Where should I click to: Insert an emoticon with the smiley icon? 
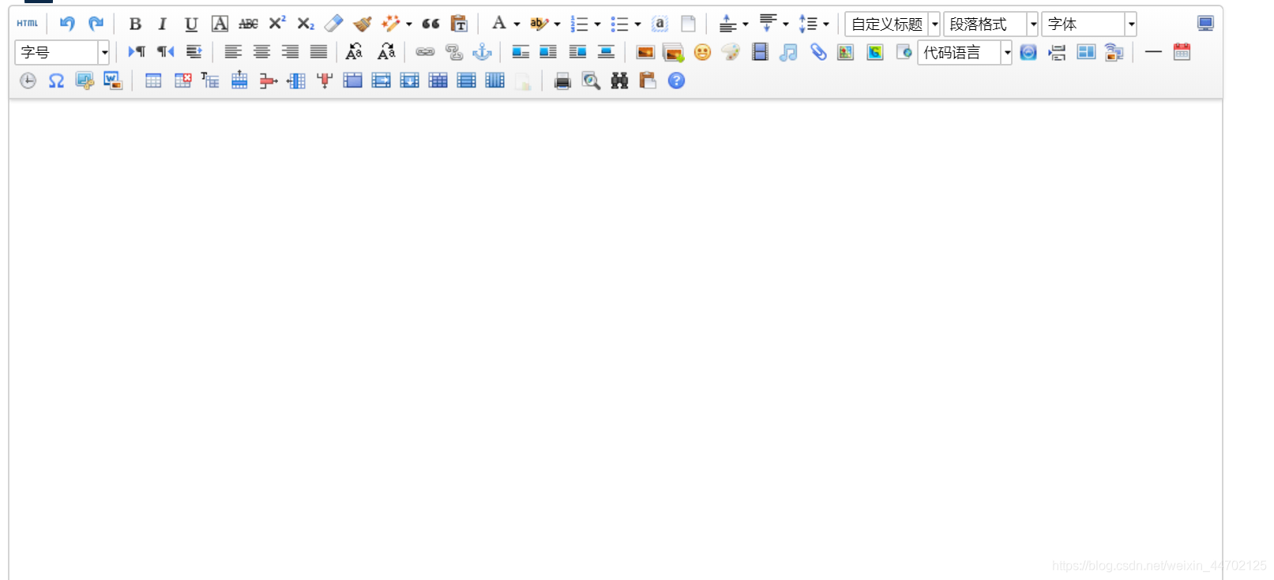[x=702, y=52]
